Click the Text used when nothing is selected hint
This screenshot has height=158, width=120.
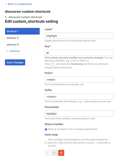70,118
